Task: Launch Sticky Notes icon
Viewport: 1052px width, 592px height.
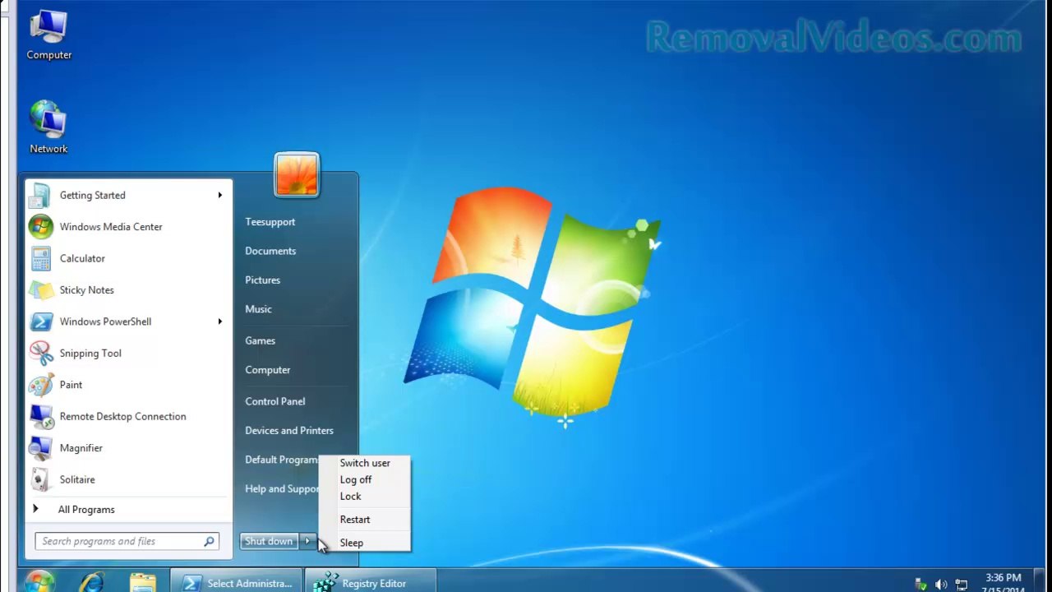Action: coord(41,290)
